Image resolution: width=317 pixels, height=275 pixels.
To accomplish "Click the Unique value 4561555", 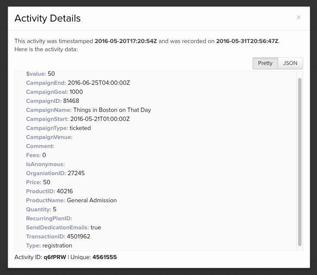I will click(x=104, y=257).
